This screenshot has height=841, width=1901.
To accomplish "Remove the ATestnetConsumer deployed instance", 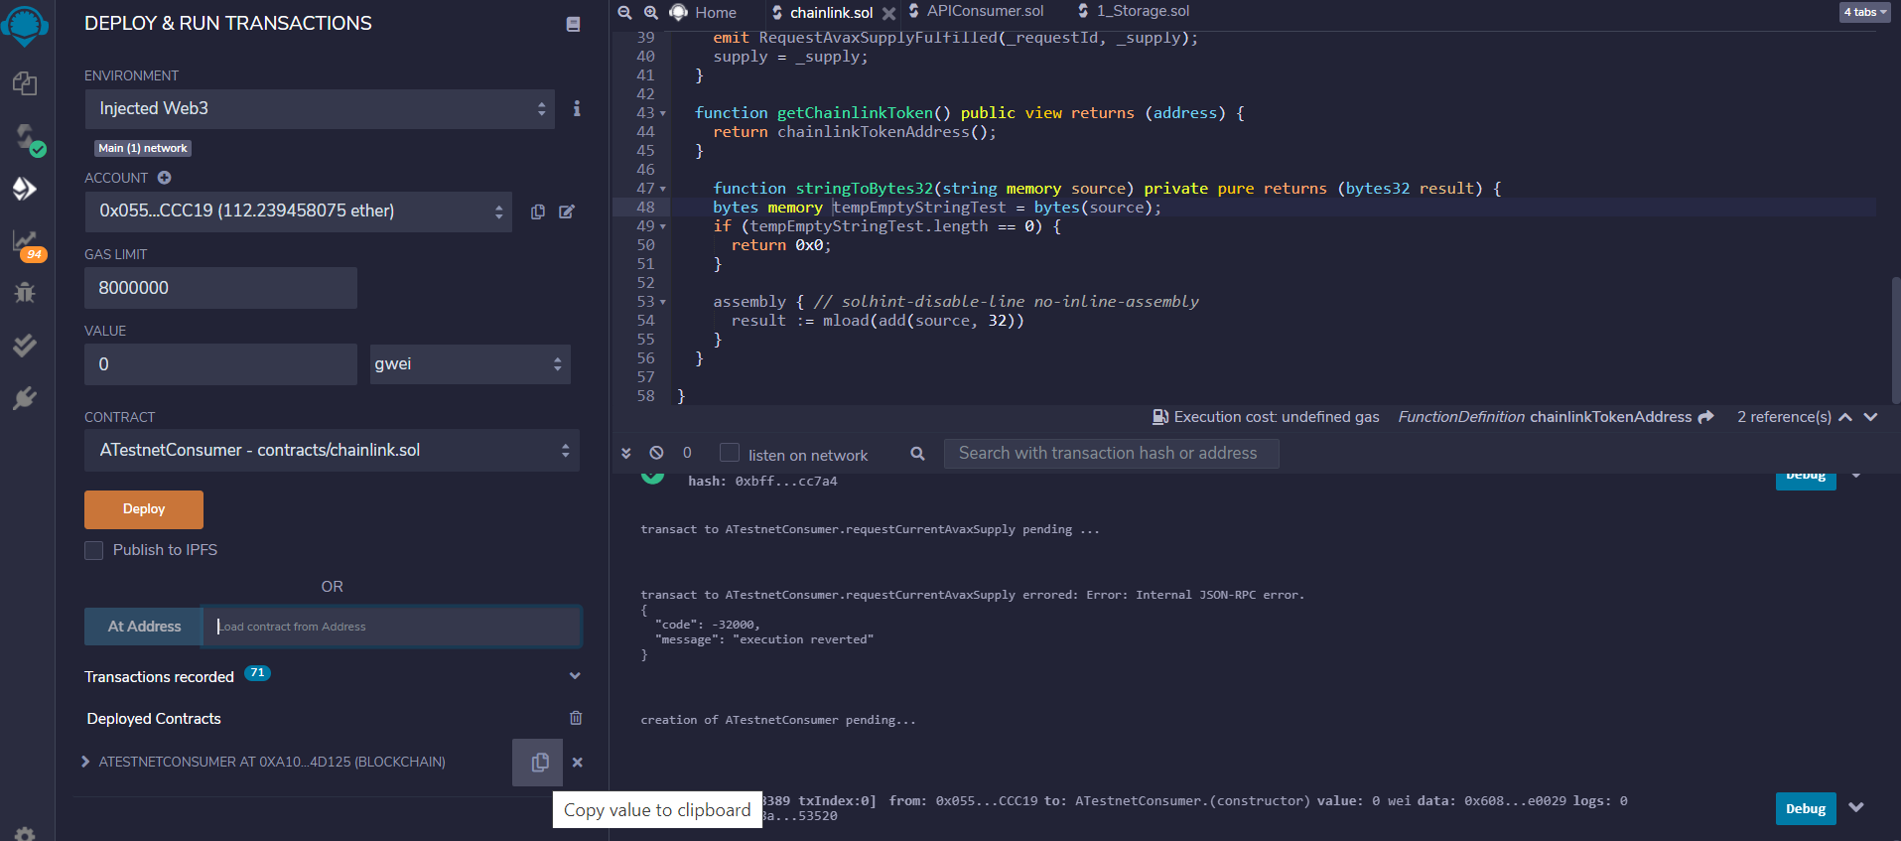I will [578, 763].
